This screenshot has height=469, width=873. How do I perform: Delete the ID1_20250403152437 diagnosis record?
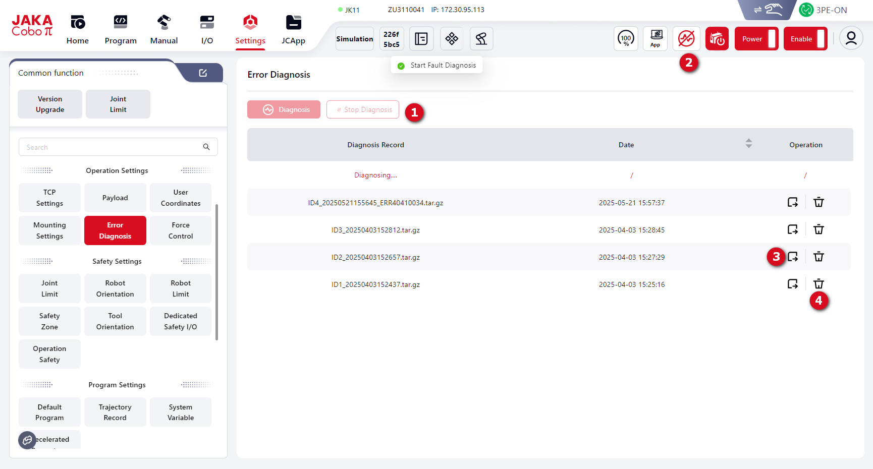(x=819, y=284)
